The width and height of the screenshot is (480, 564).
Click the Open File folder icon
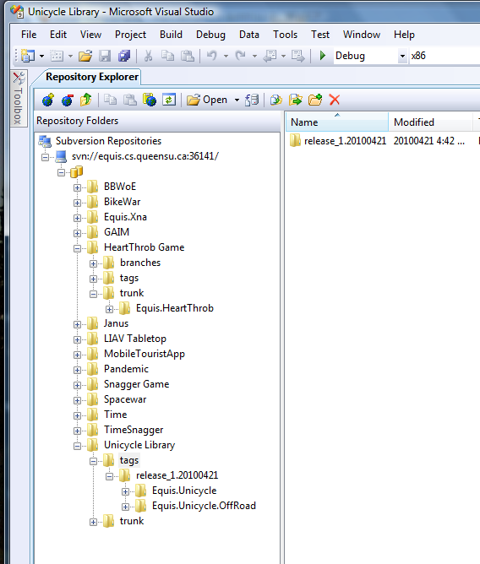pyautogui.click(x=85, y=56)
